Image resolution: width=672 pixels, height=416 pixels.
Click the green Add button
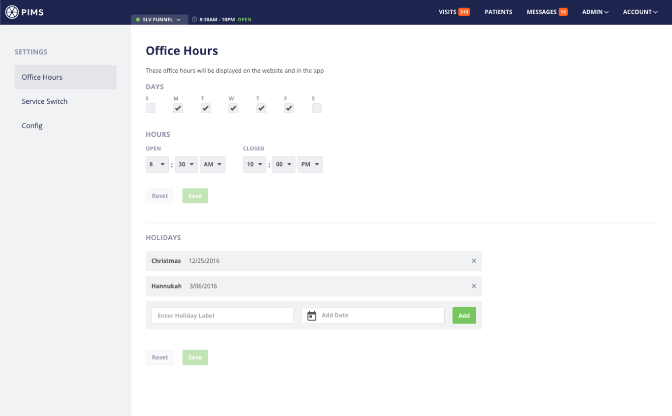pos(464,315)
